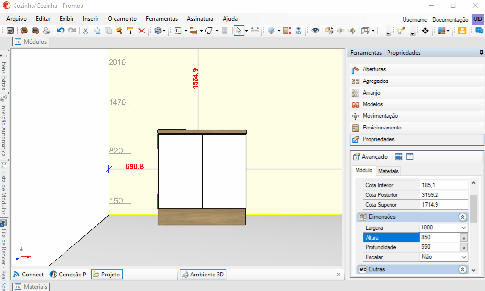This screenshot has width=485, height=291.
Task: Click the wireframe cube display icon
Action: point(366,31)
